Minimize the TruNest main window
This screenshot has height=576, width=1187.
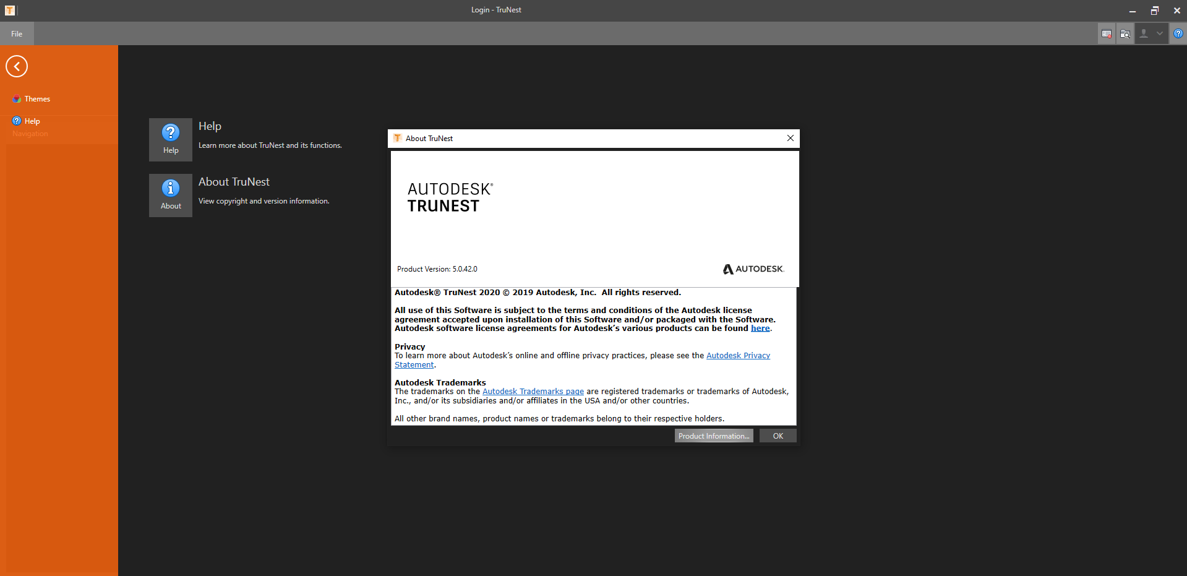[1132, 11]
